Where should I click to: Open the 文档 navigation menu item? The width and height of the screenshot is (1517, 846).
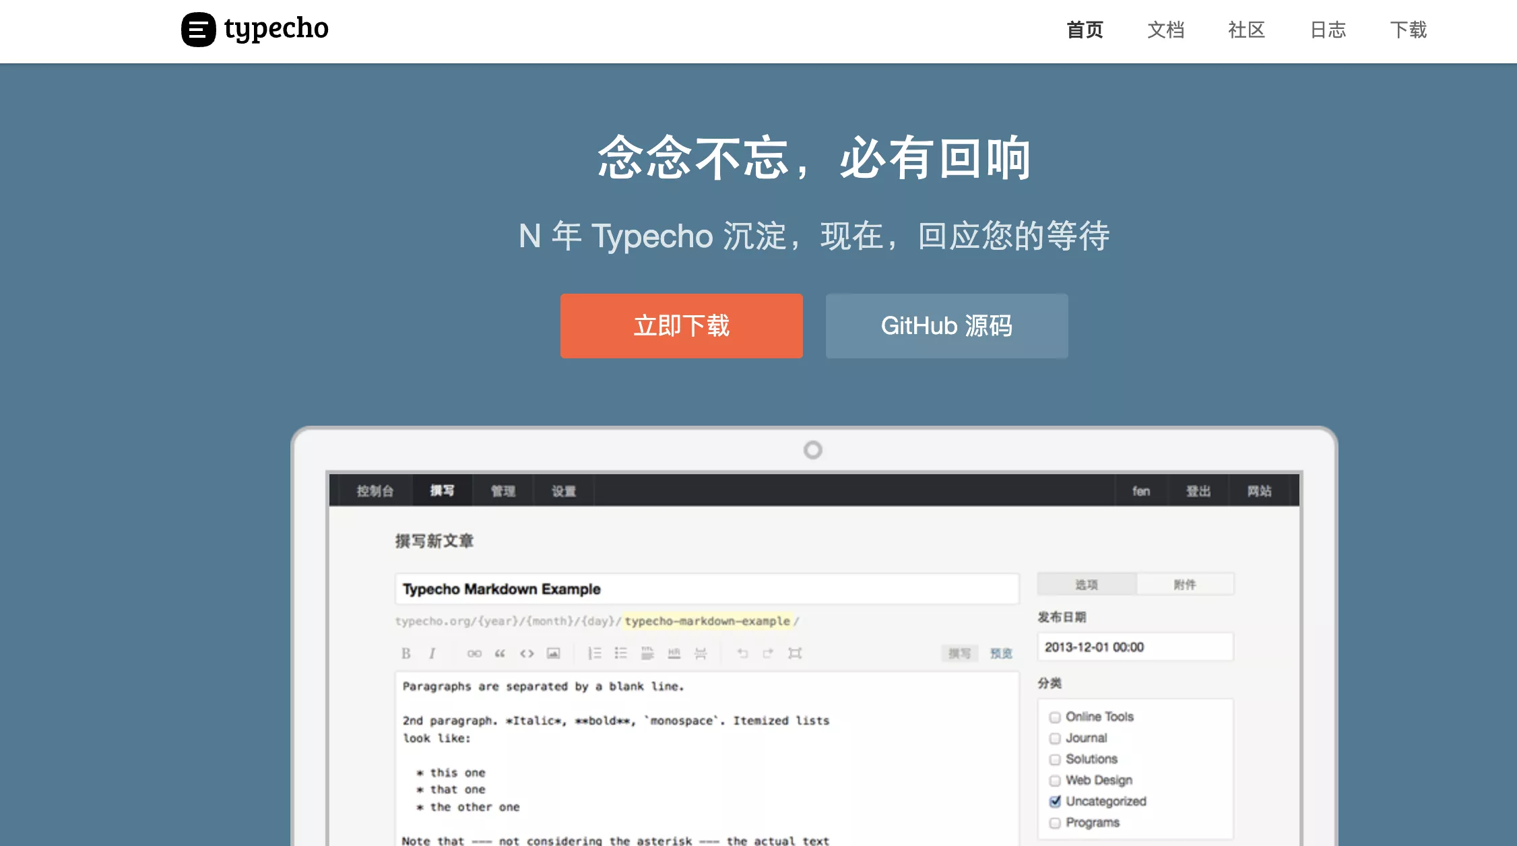(x=1165, y=30)
